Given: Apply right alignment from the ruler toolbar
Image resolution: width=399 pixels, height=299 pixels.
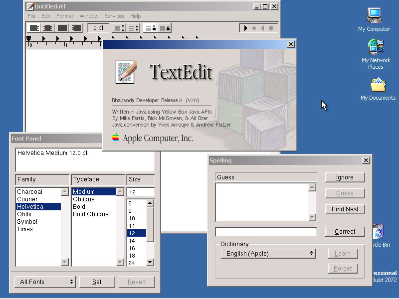Looking at the screenshot, I should pyautogui.click(x=76, y=28).
